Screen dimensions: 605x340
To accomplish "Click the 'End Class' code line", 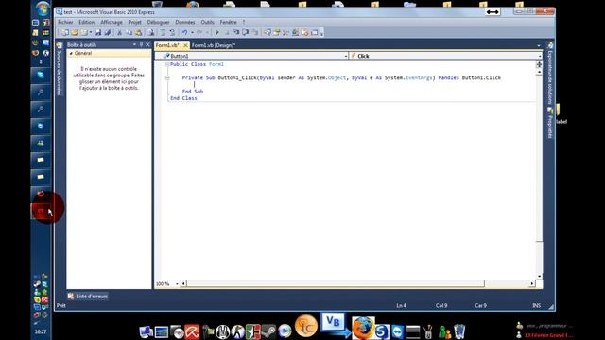I will tap(183, 98).
